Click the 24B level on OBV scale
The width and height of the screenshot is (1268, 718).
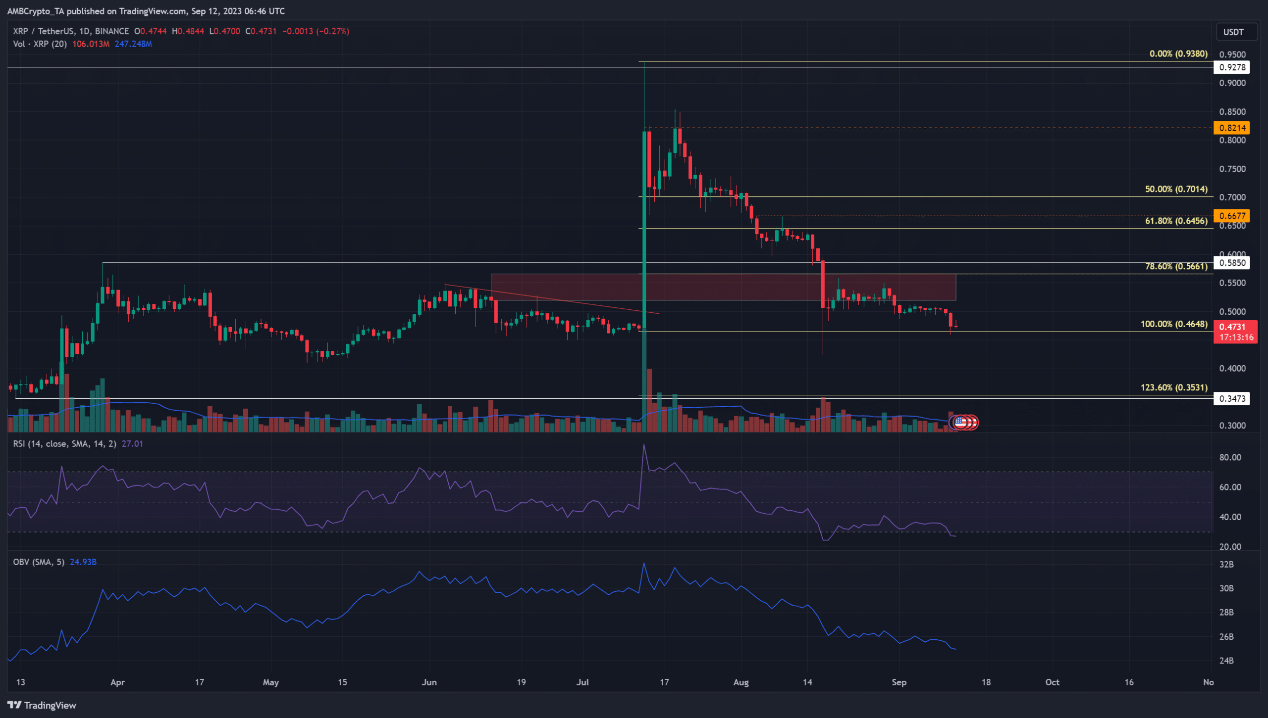(x=1226, y=661)
